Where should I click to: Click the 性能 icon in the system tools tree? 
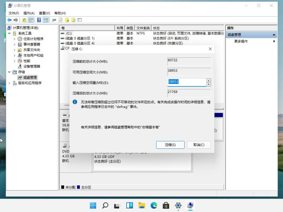coord(21,61)
